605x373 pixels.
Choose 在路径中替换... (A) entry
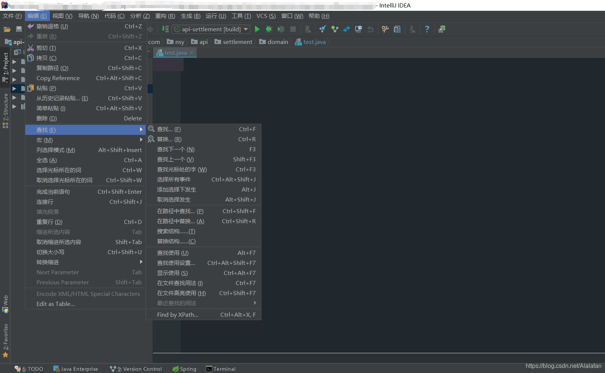coord(203,221)
